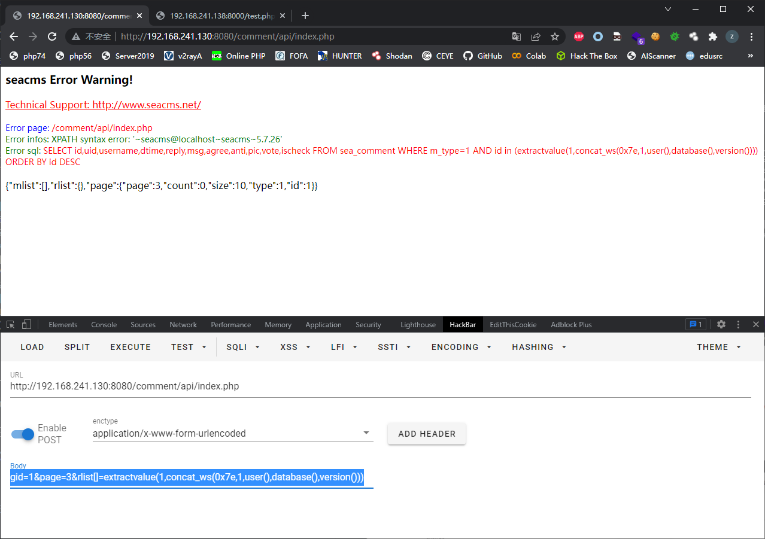
Task: Click HackBar SPLIT button
Action: point(77,347)
